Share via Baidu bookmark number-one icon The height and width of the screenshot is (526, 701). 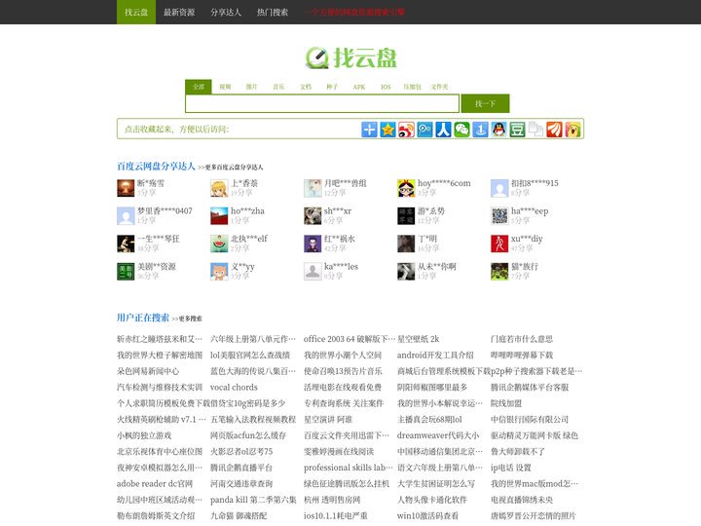click(480, 130)
